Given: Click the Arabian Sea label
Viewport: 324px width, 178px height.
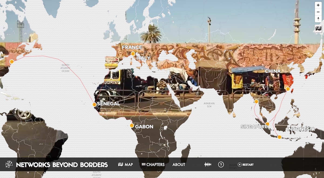Looking at the screenshot, I should pyautogui.click(x=209, y=105).
